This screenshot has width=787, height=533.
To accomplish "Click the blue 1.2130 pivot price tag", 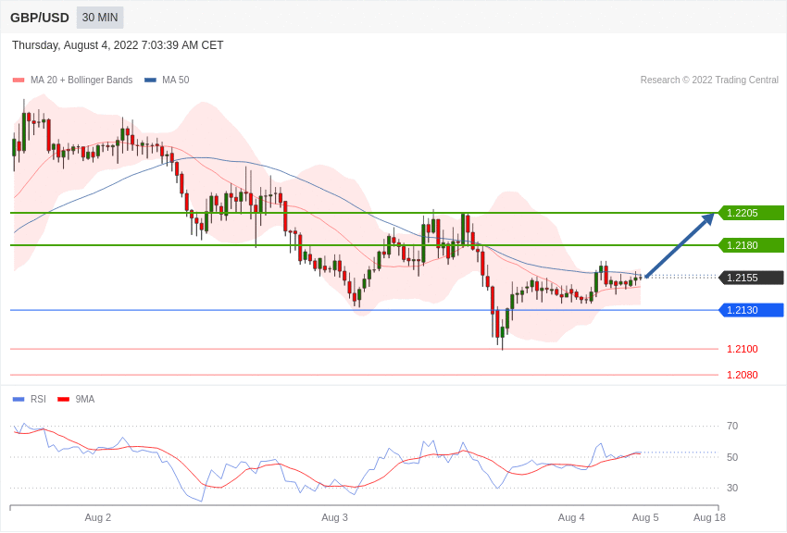I will (752, 310).
